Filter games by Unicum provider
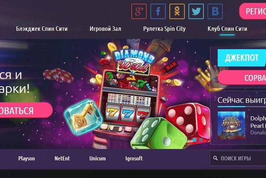Viewport: 266px width, 178px height. (x=98, y=159)
